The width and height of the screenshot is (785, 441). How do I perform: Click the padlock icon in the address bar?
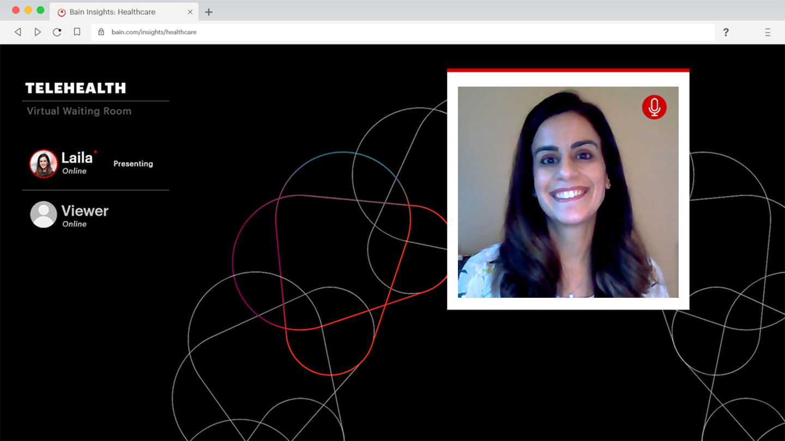point(101,32)
